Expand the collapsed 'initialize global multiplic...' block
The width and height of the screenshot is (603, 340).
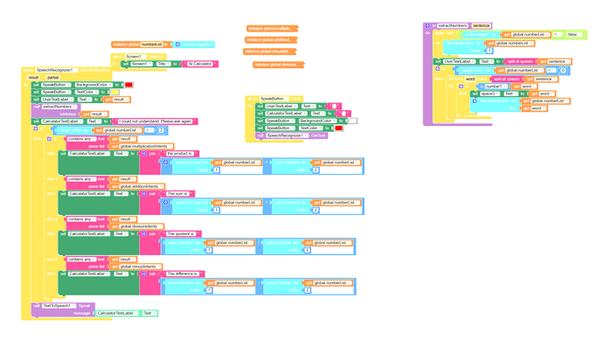(273, 29)
